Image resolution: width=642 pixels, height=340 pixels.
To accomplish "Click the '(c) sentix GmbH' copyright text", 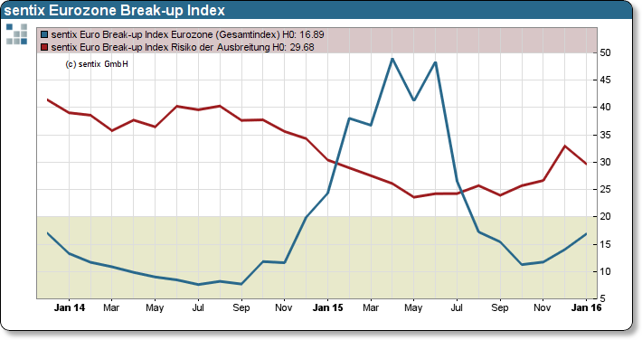I will pos(97,64).
